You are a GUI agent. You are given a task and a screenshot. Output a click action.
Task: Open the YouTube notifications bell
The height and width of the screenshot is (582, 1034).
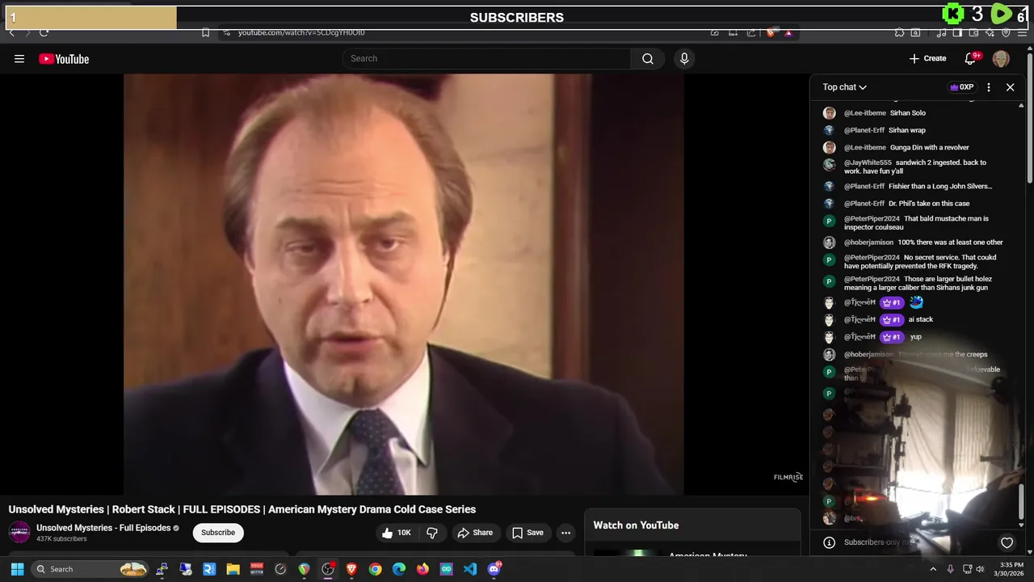pos(971,58)
